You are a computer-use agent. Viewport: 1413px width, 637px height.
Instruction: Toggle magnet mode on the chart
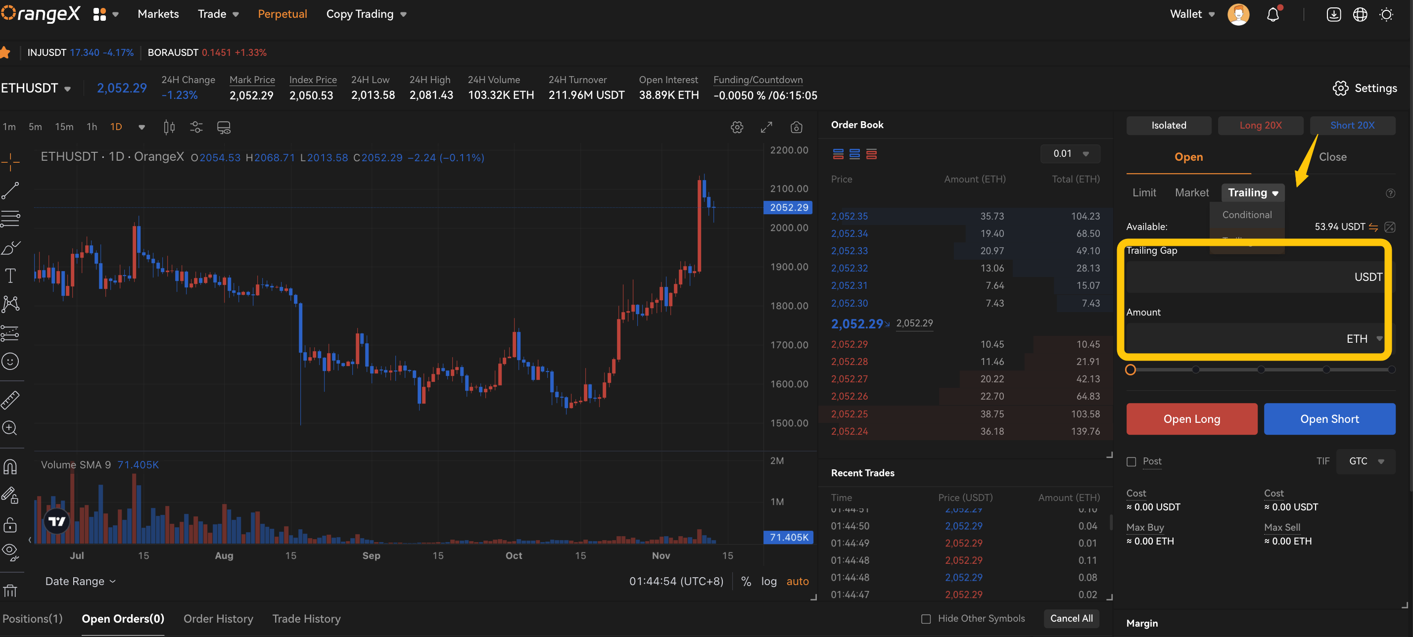pos(10,466)
